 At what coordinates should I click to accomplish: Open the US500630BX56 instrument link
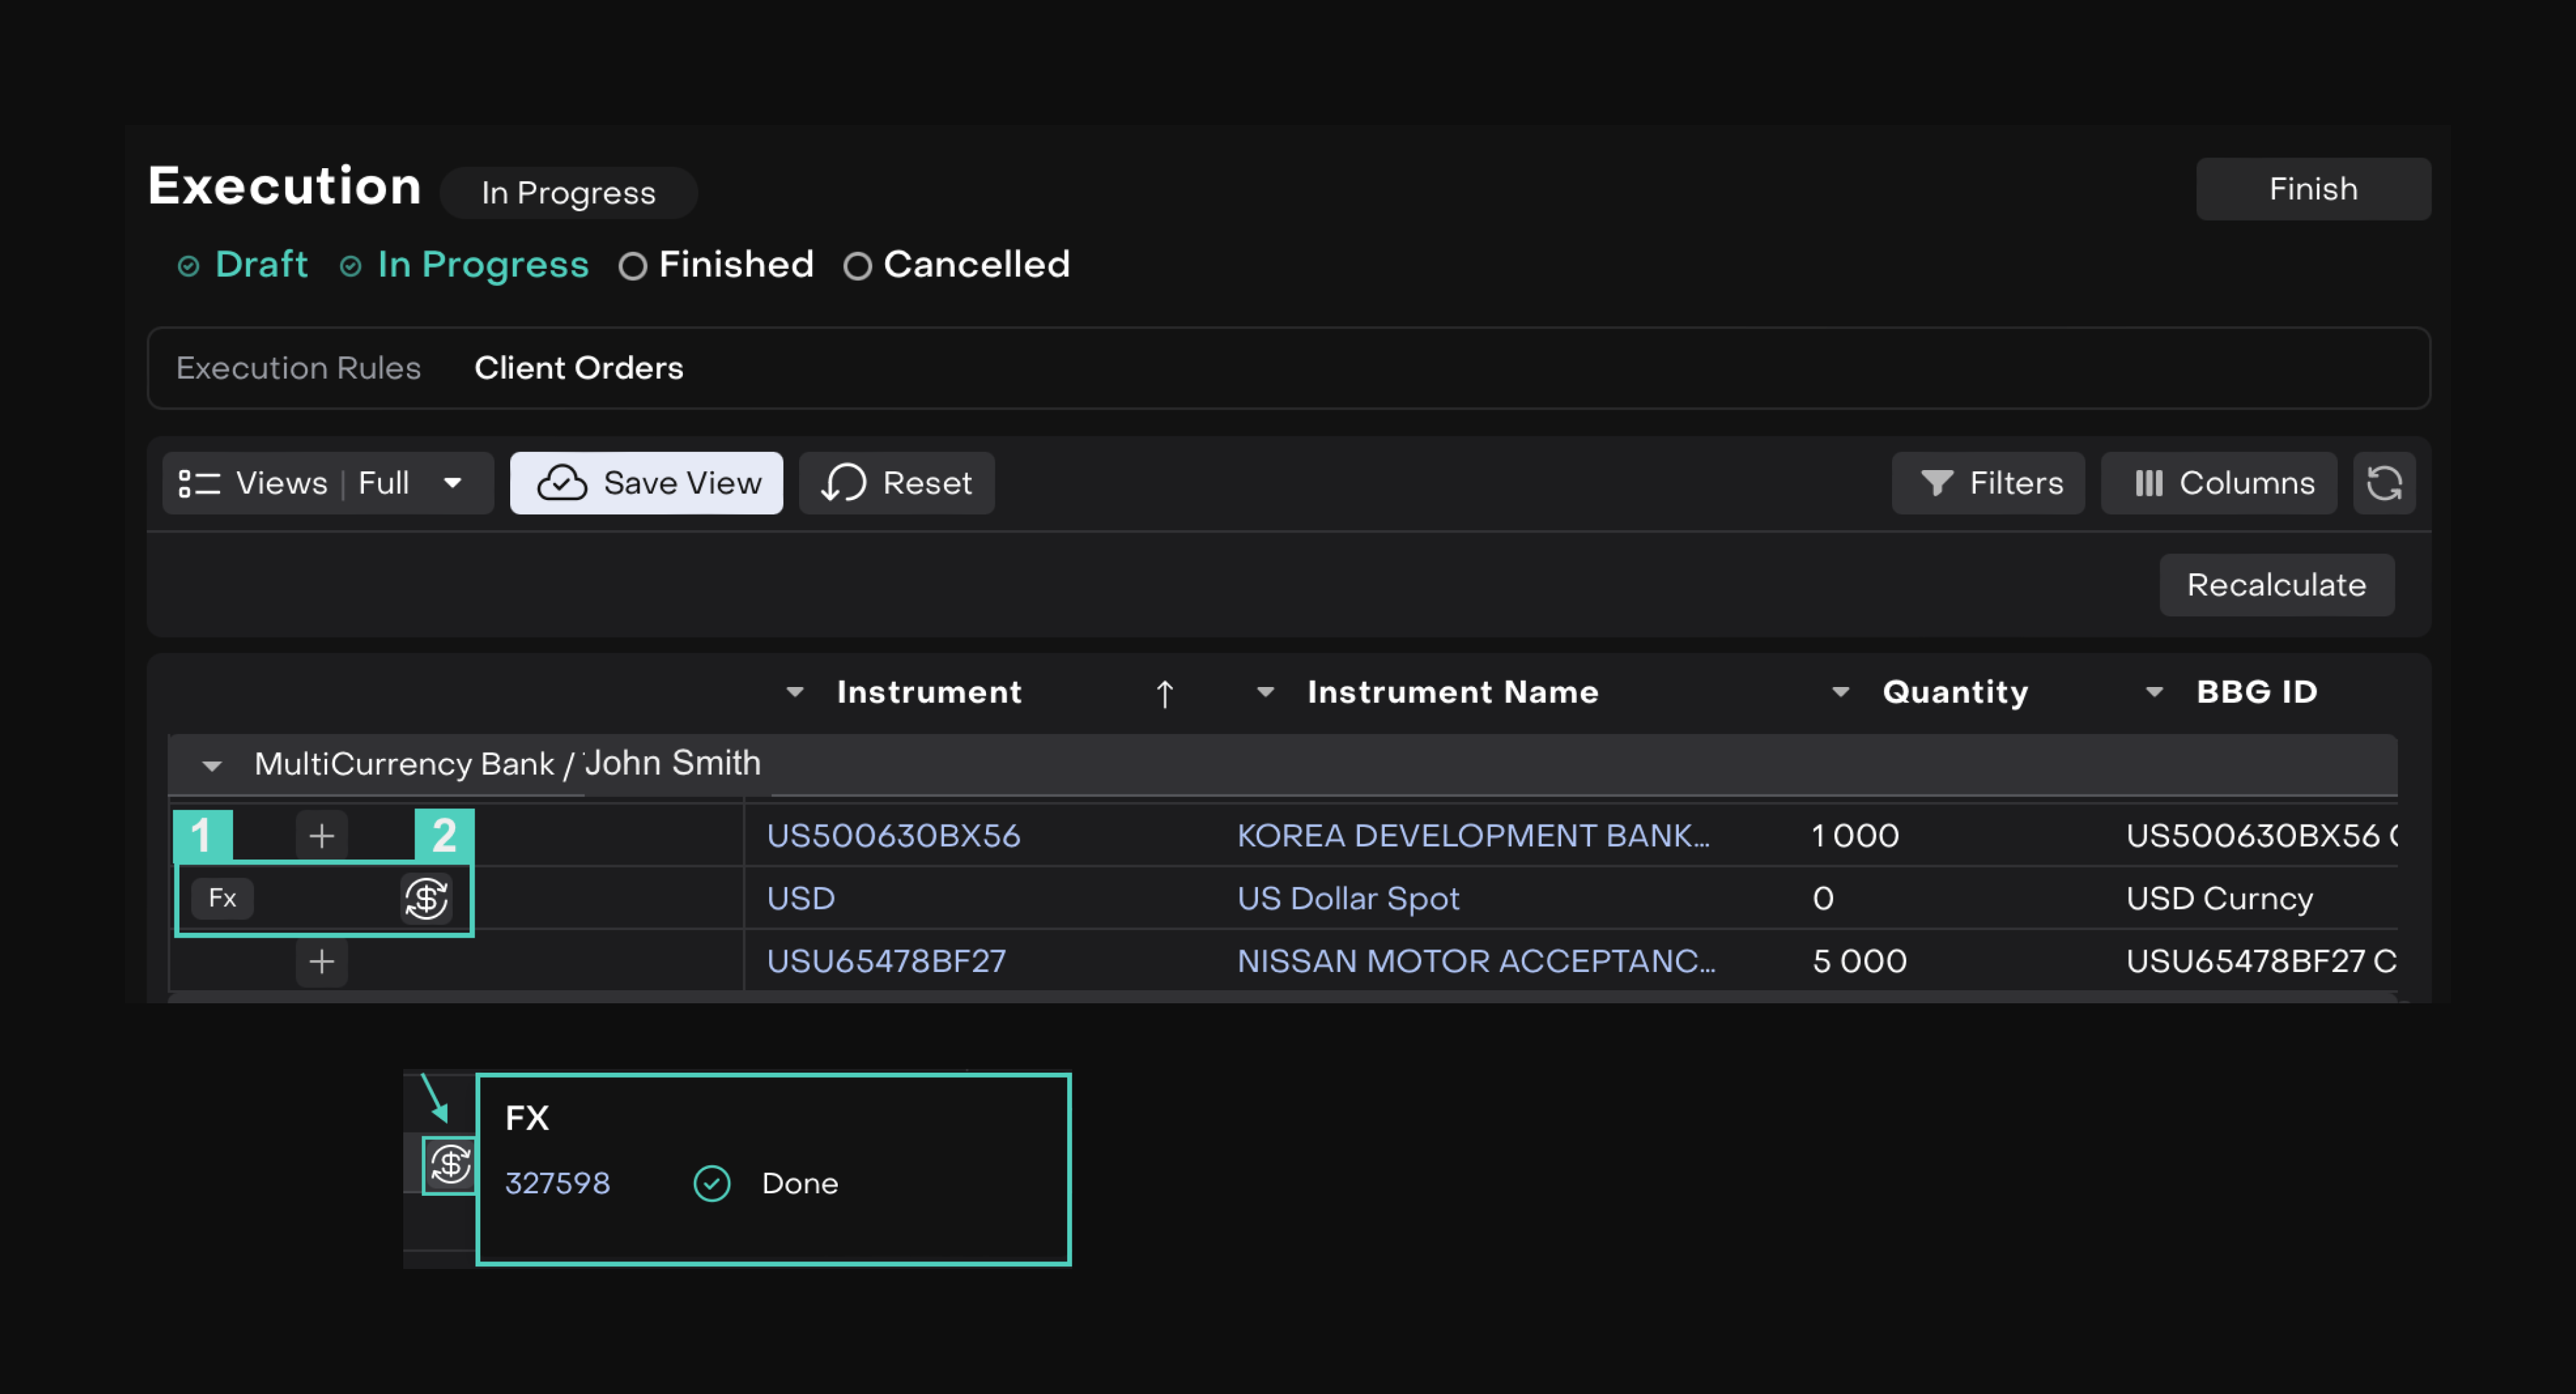click(x=893, y=836)
